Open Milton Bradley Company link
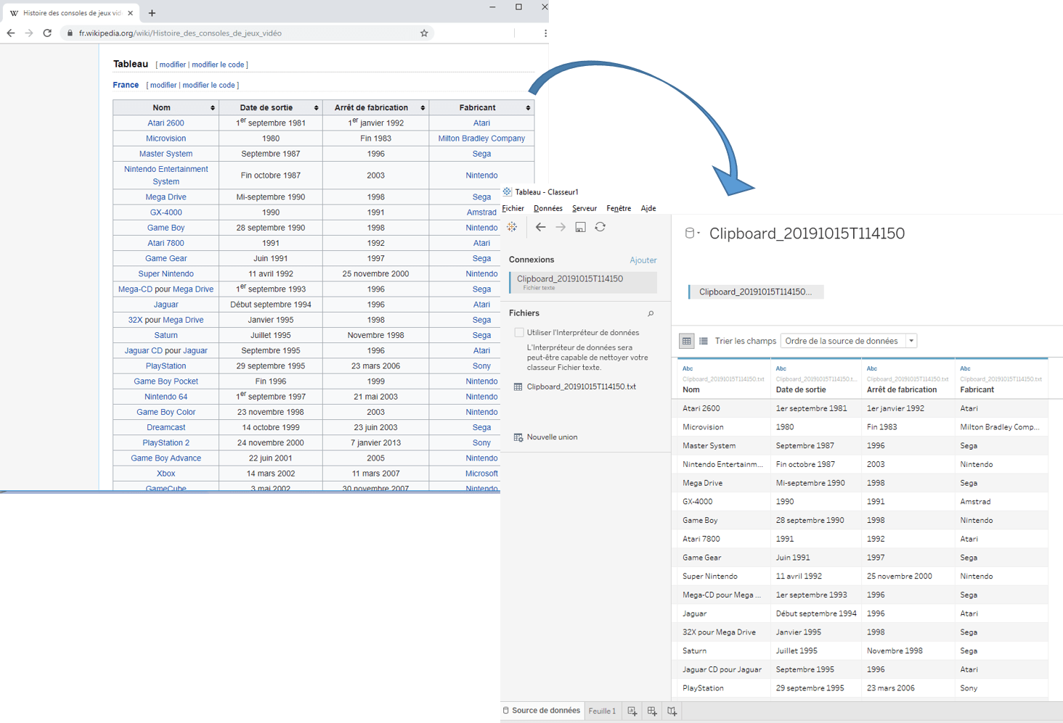 481,139
